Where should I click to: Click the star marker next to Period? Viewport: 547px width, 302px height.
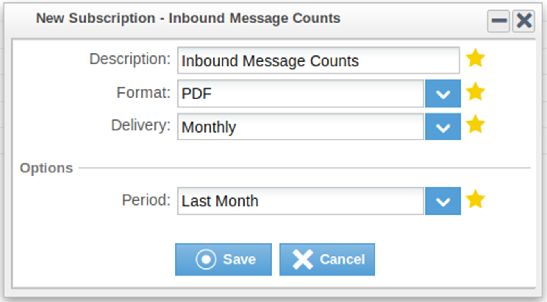475,200
